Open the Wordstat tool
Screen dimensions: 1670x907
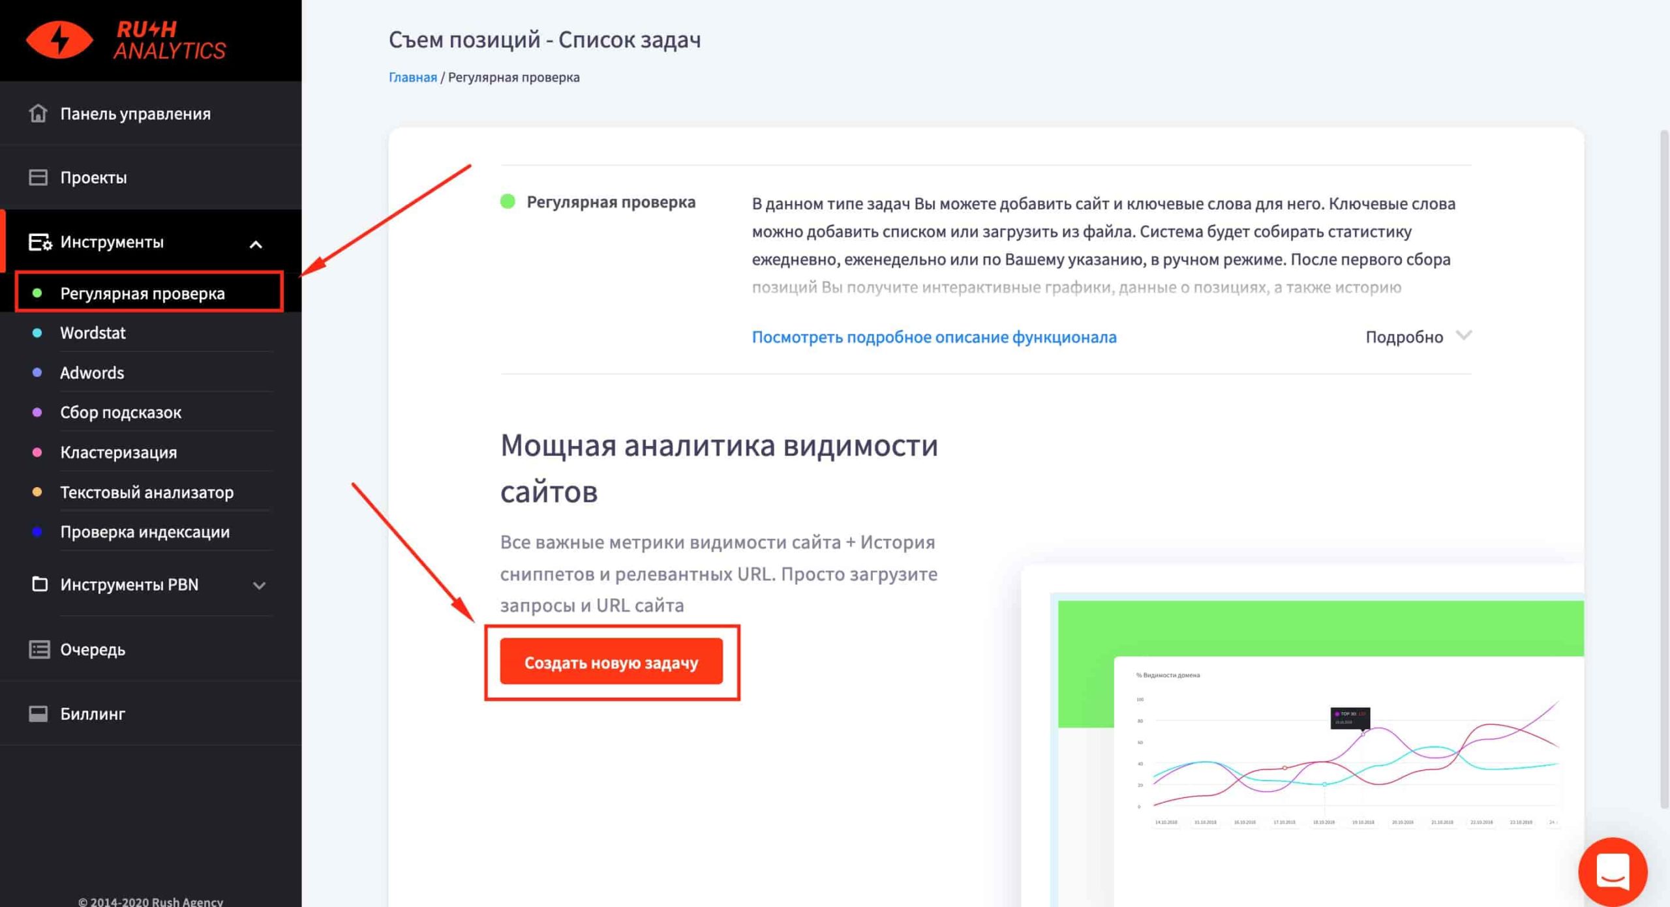tap(93, 333)
